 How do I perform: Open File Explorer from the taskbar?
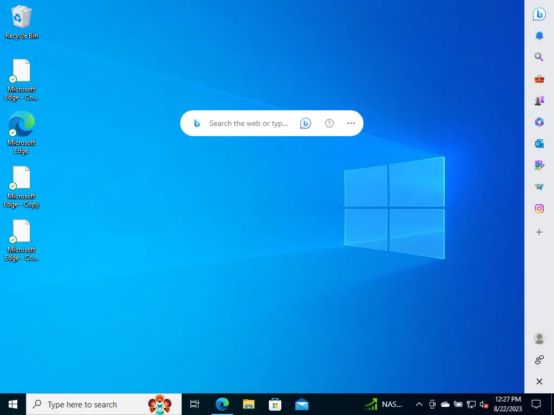249,404
